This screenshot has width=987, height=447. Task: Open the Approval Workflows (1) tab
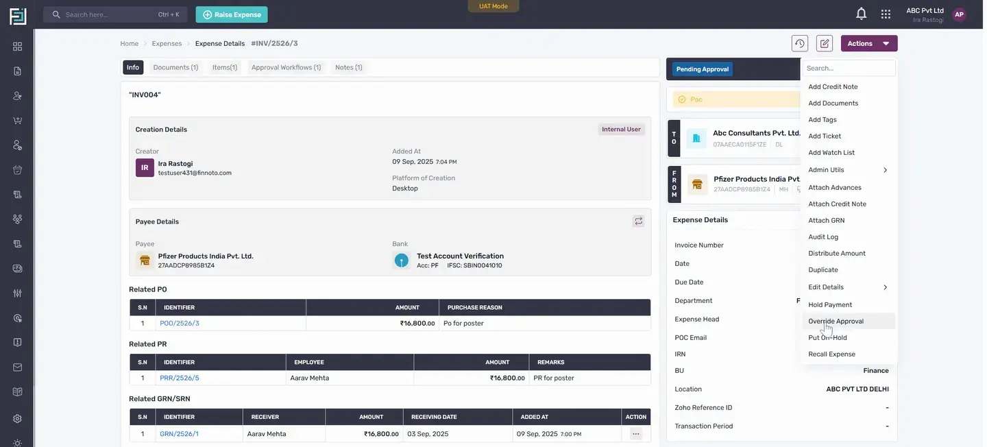click(x=286, y=67)
